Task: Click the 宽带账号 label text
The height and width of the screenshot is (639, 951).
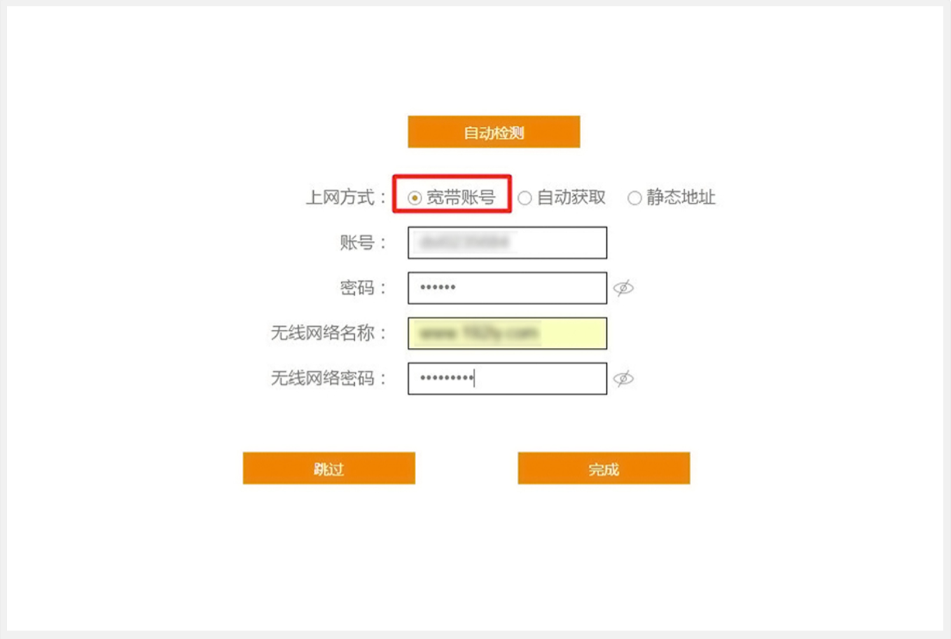Action: click(x=461, y=198)
